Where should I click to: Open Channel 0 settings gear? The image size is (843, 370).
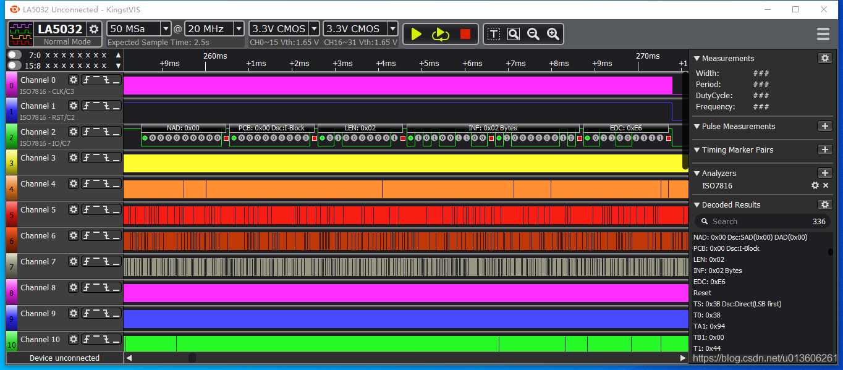click(x=74, y=80)
